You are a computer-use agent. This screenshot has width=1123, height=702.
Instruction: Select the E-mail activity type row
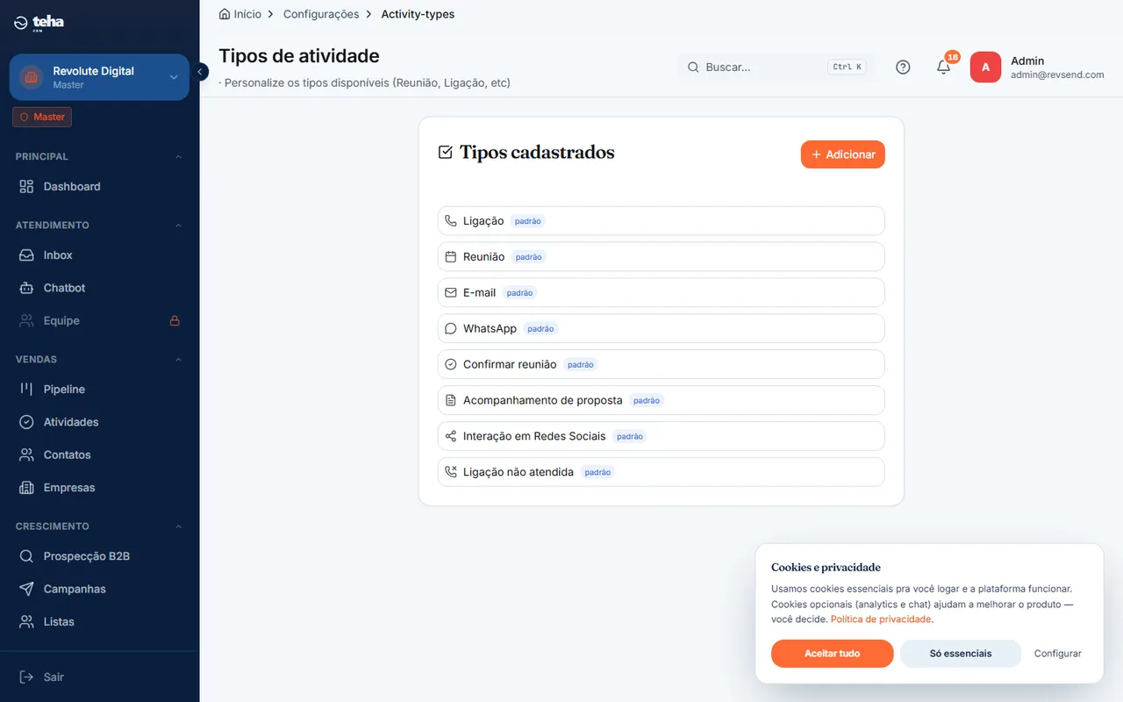click(661, 292)
